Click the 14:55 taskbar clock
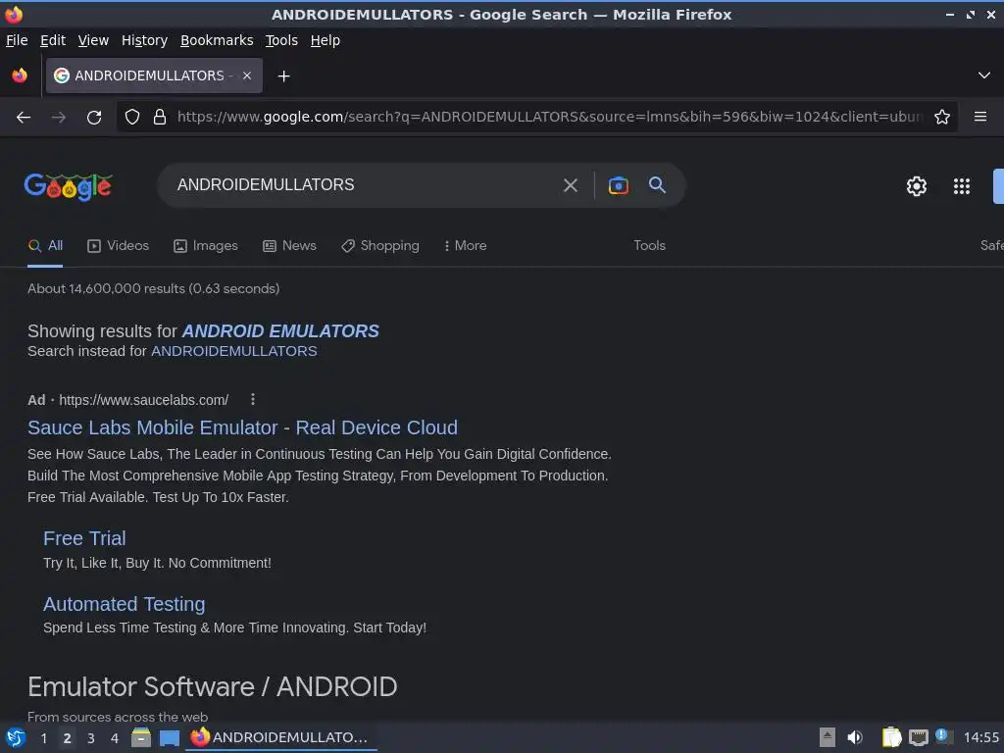Screen dimensions: 1004x753 click(980, 737)
